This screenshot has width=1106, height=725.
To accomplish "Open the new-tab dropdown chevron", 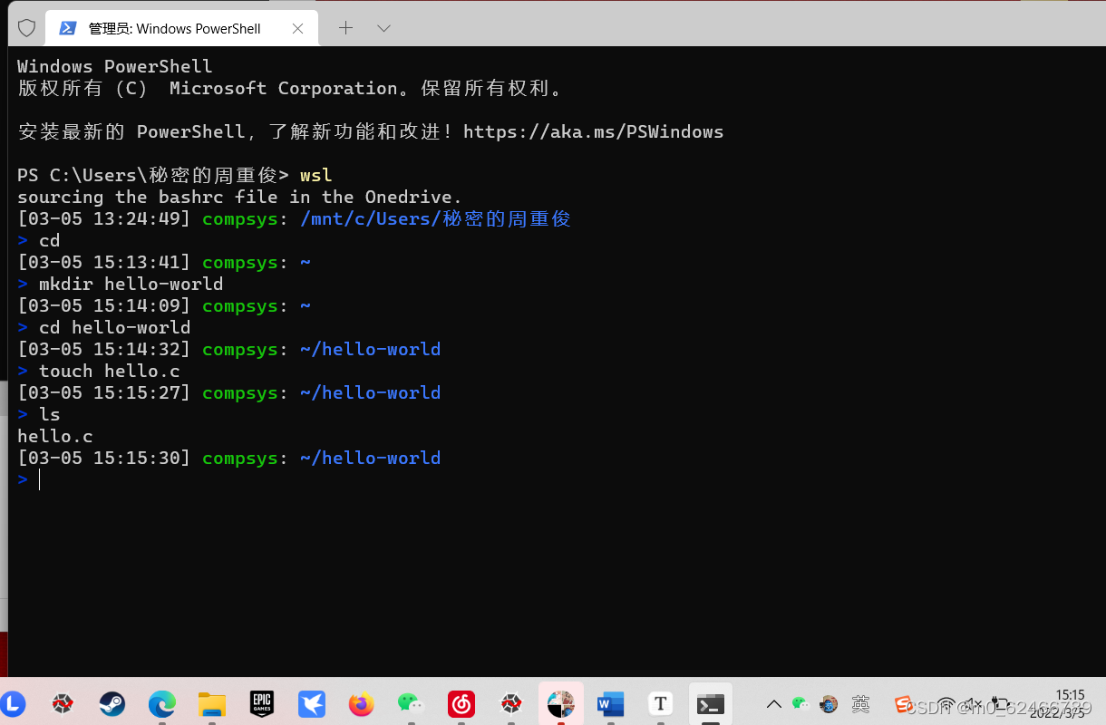I will 383,28.
